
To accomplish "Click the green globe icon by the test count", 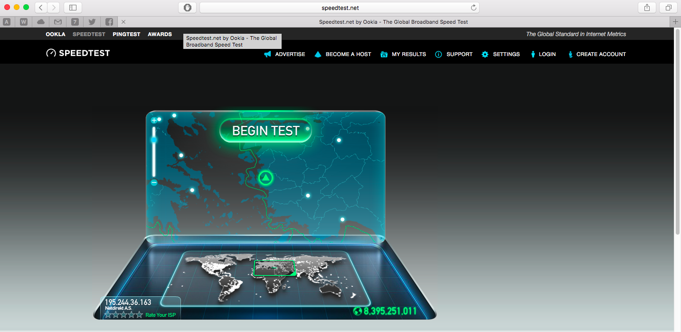I will click(358, 312).
